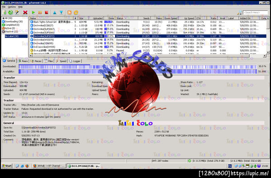Switch to the Pieces tab

click(x=36, y=61)
